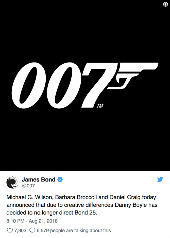The width and height of the screenshot is (170, 238).
Task: Click the 8:10 PM timestamp
Action: point(15,221)
